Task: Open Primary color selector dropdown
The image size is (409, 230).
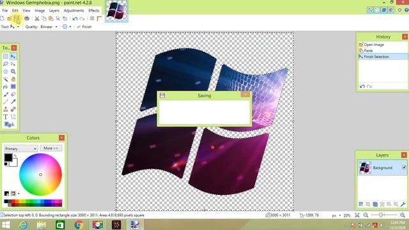Action: tap(20, 148)
